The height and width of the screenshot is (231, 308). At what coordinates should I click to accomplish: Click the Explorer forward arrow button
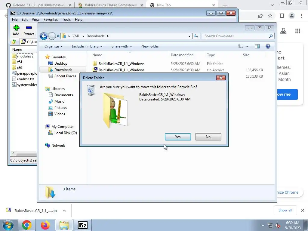52,36
